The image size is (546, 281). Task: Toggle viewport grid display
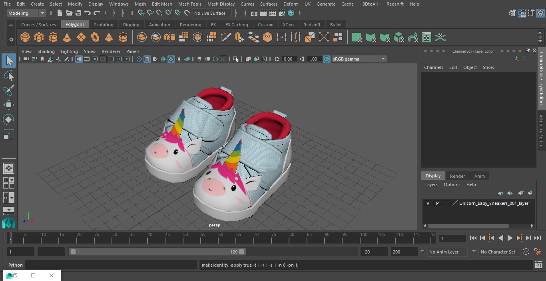[x=79, y=59]
